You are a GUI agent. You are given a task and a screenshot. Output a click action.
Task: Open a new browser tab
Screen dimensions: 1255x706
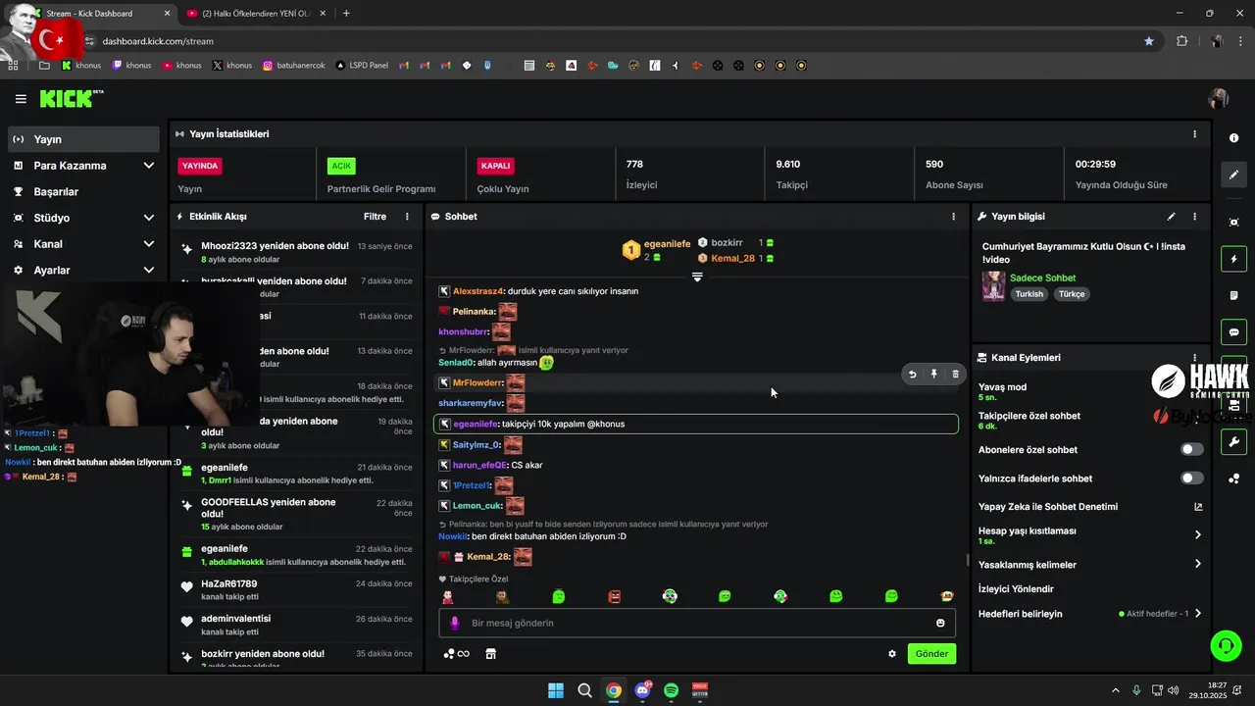(x=346, y=14)
